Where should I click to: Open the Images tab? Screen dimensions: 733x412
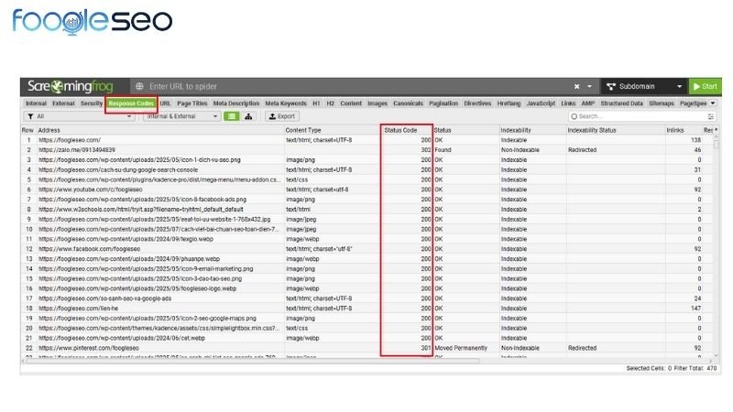point(377,103)
